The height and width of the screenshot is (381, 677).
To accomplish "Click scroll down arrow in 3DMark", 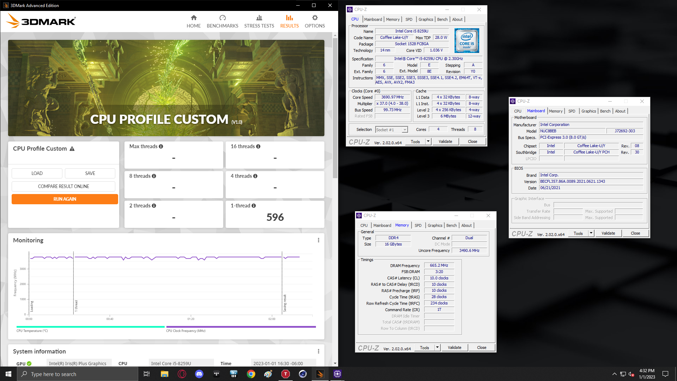I will [335, 363].
